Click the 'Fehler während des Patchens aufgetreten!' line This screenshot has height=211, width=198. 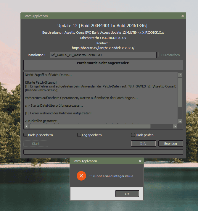pos(58,113)
